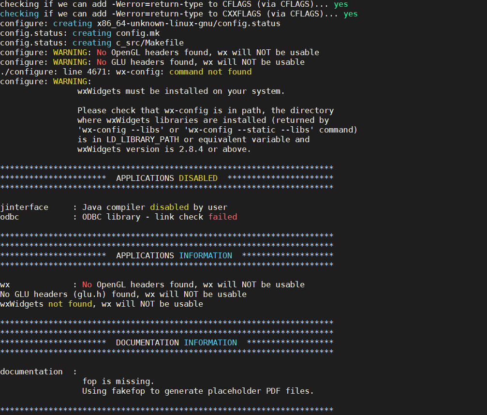Click the documentation label text
Viewport: 487px width, 415px height.
point(31,371)
